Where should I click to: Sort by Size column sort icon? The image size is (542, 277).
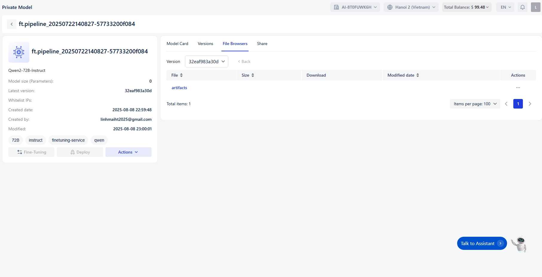tap(253, 75)
